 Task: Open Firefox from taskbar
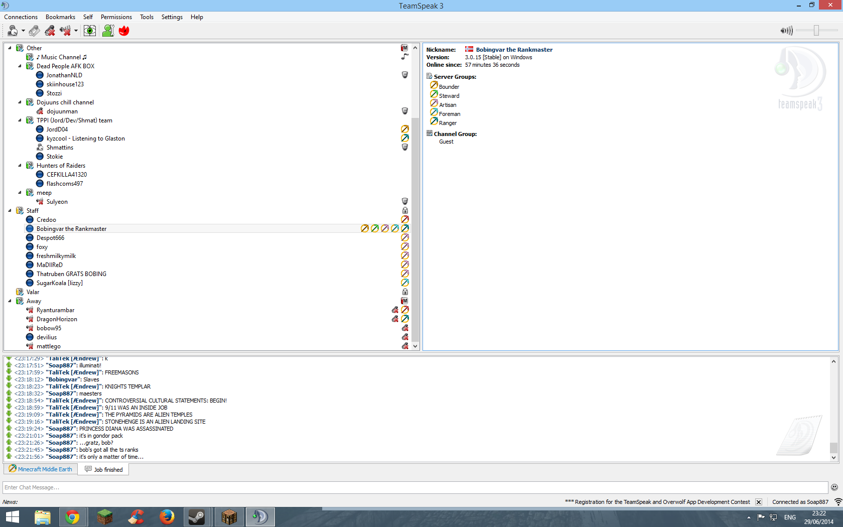[x=167, y=517]
